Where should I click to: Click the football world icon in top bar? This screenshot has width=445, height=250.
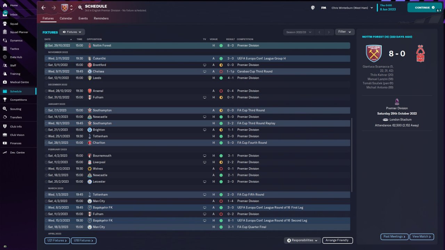[313, 8]
